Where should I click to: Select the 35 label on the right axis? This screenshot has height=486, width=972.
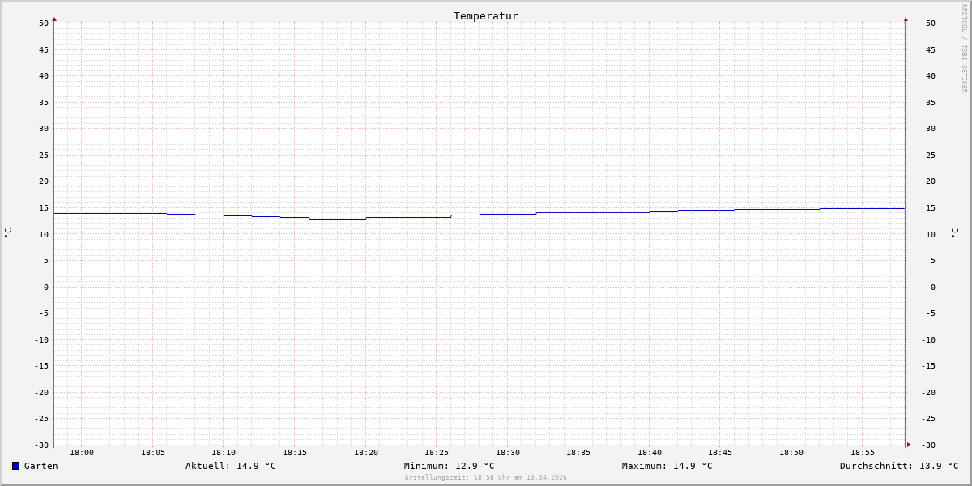point(931,102)
